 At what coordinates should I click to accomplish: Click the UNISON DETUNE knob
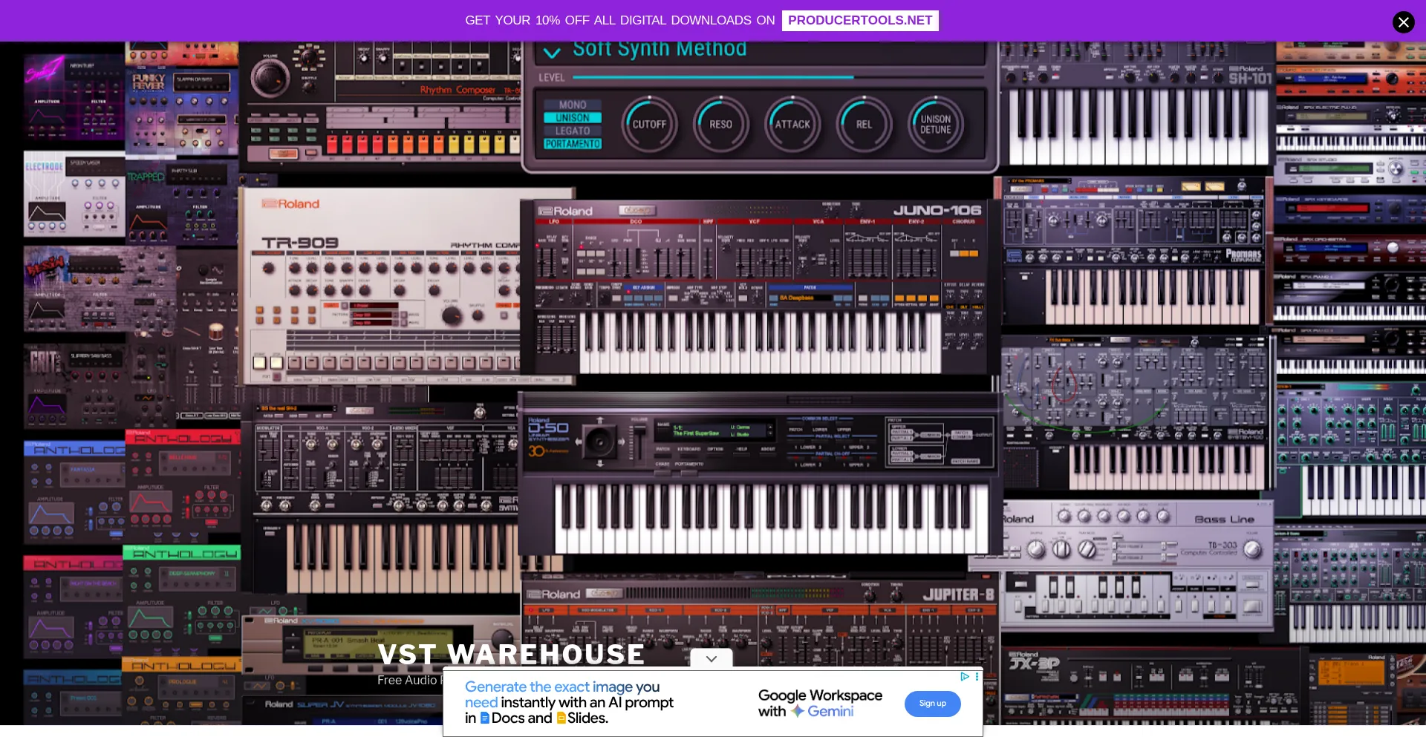[x=935, y=125]
